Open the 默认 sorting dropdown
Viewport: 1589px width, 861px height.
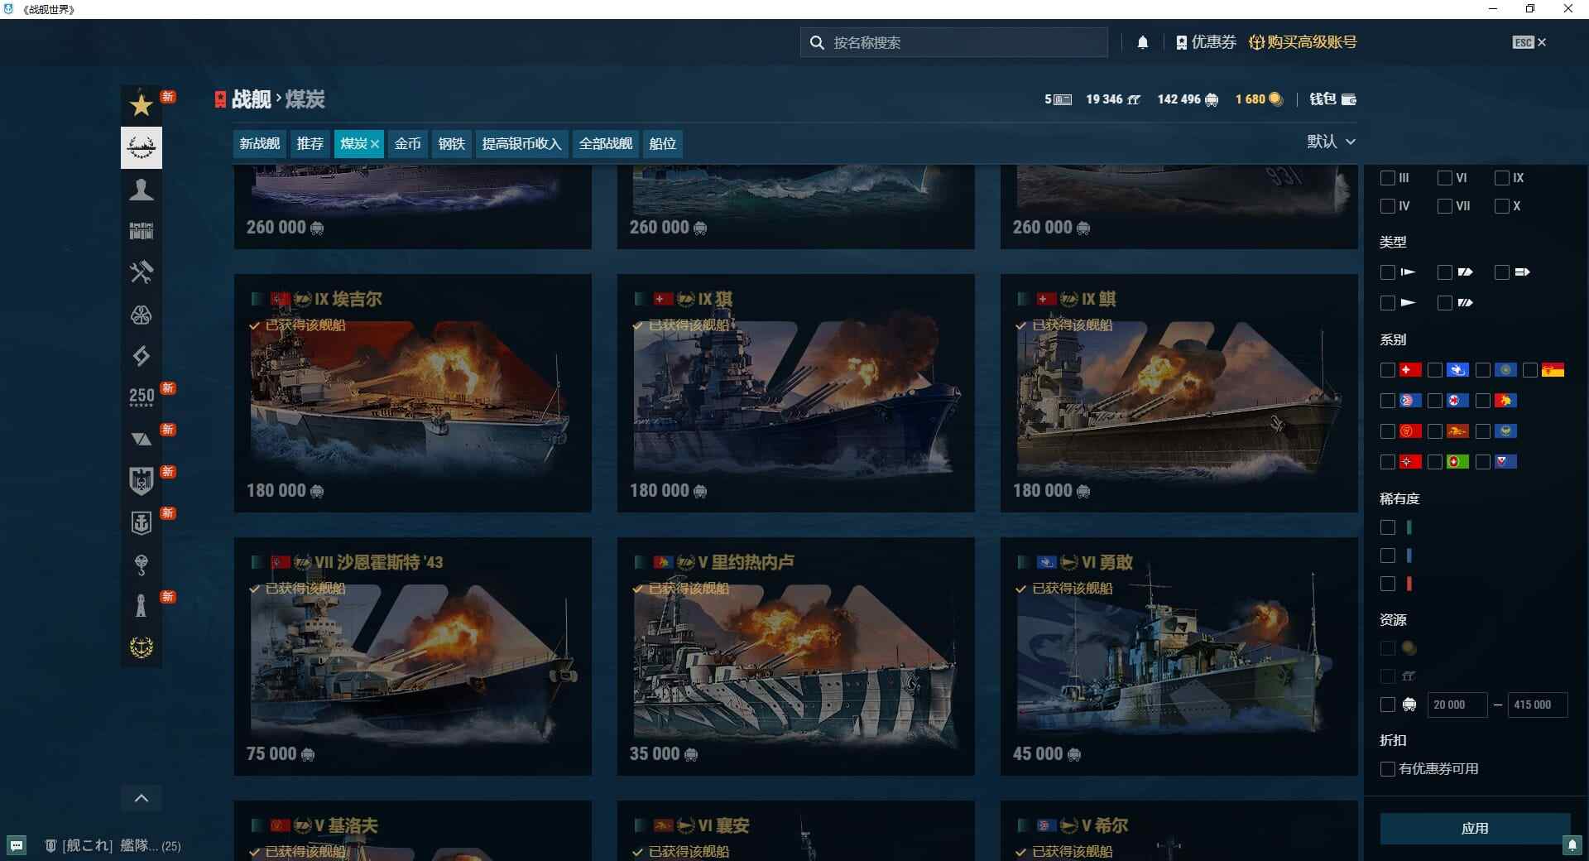pos(1332,142)
